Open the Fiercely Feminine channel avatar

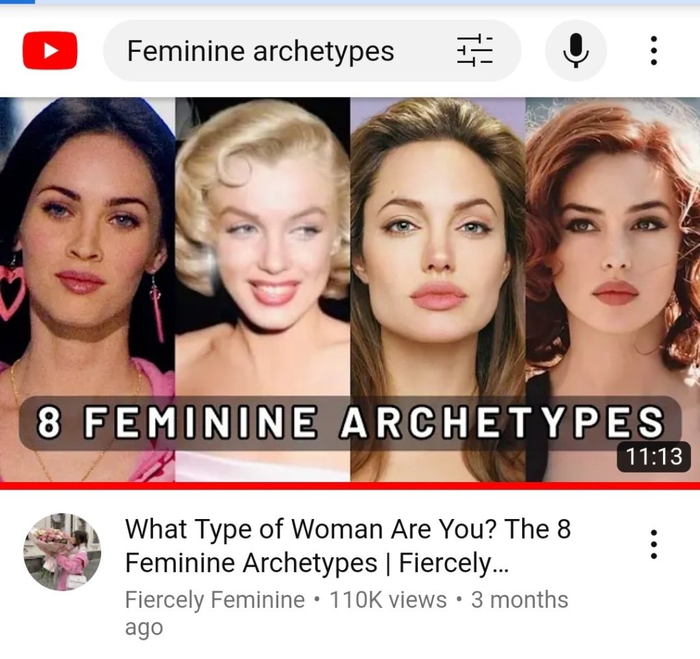click(x=62, y=552)
